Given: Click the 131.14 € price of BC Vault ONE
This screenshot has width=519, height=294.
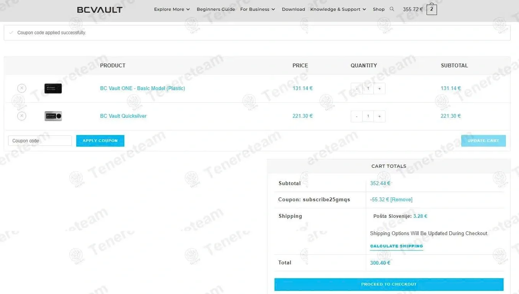Looking at the screenshot, I should [x=303, y=88].
